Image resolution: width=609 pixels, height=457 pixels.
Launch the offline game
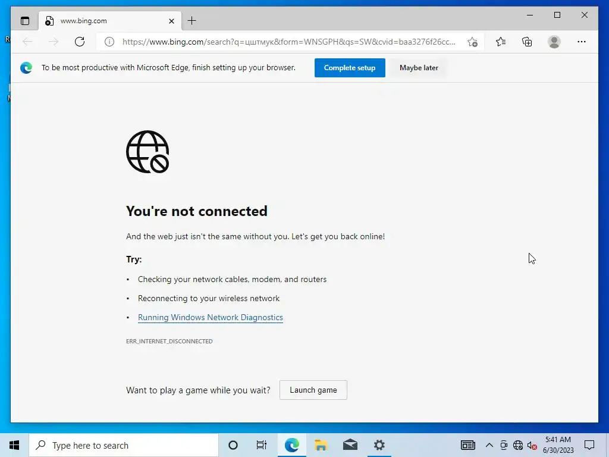[x=313, y=390]
